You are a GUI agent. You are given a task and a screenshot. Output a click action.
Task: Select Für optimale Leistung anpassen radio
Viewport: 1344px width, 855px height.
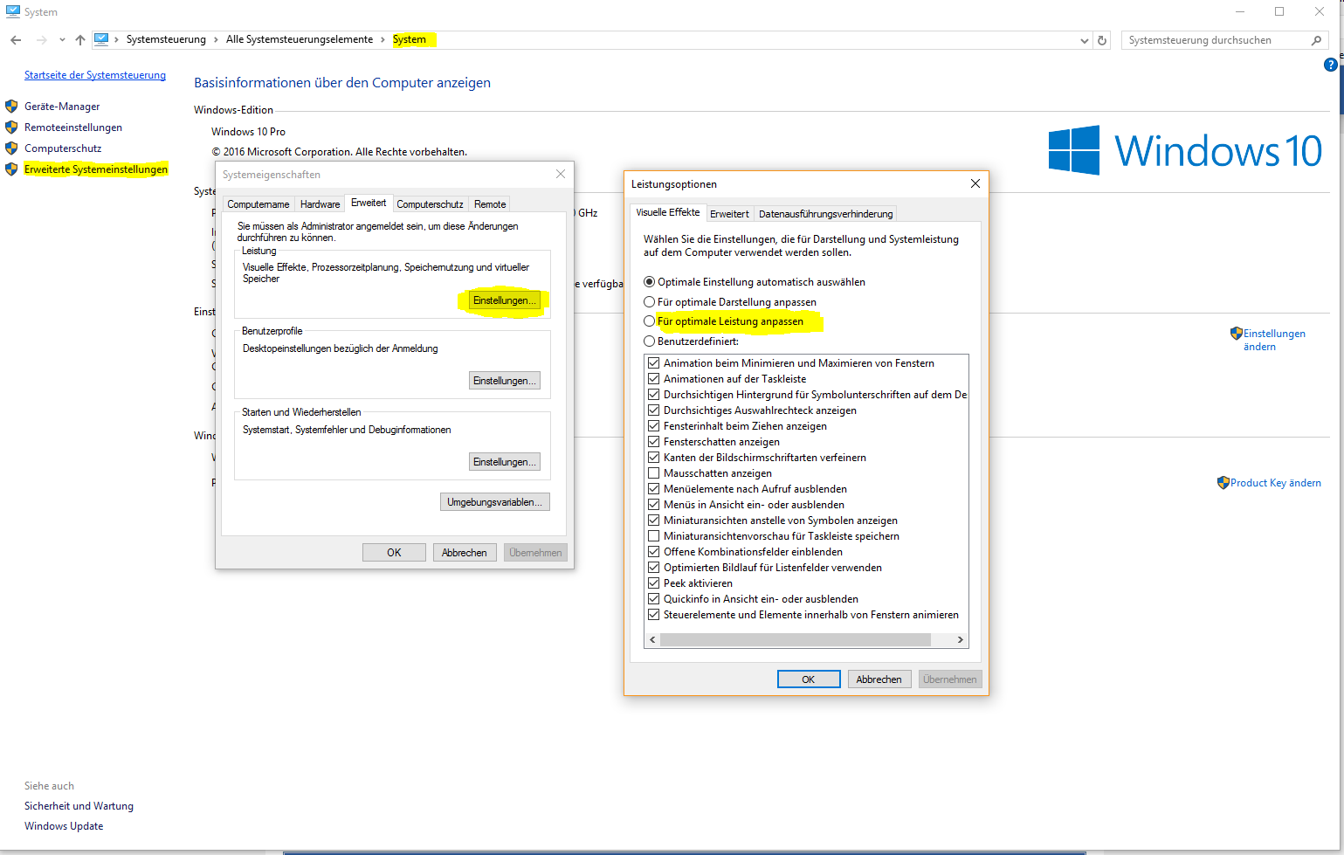[649, 321]
